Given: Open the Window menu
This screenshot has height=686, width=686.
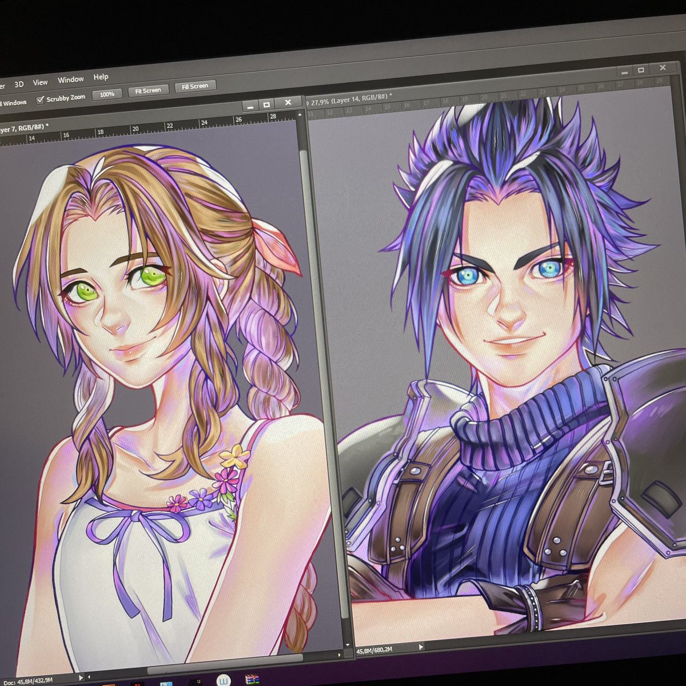Looking at the screenshot, I should [70, 79].
